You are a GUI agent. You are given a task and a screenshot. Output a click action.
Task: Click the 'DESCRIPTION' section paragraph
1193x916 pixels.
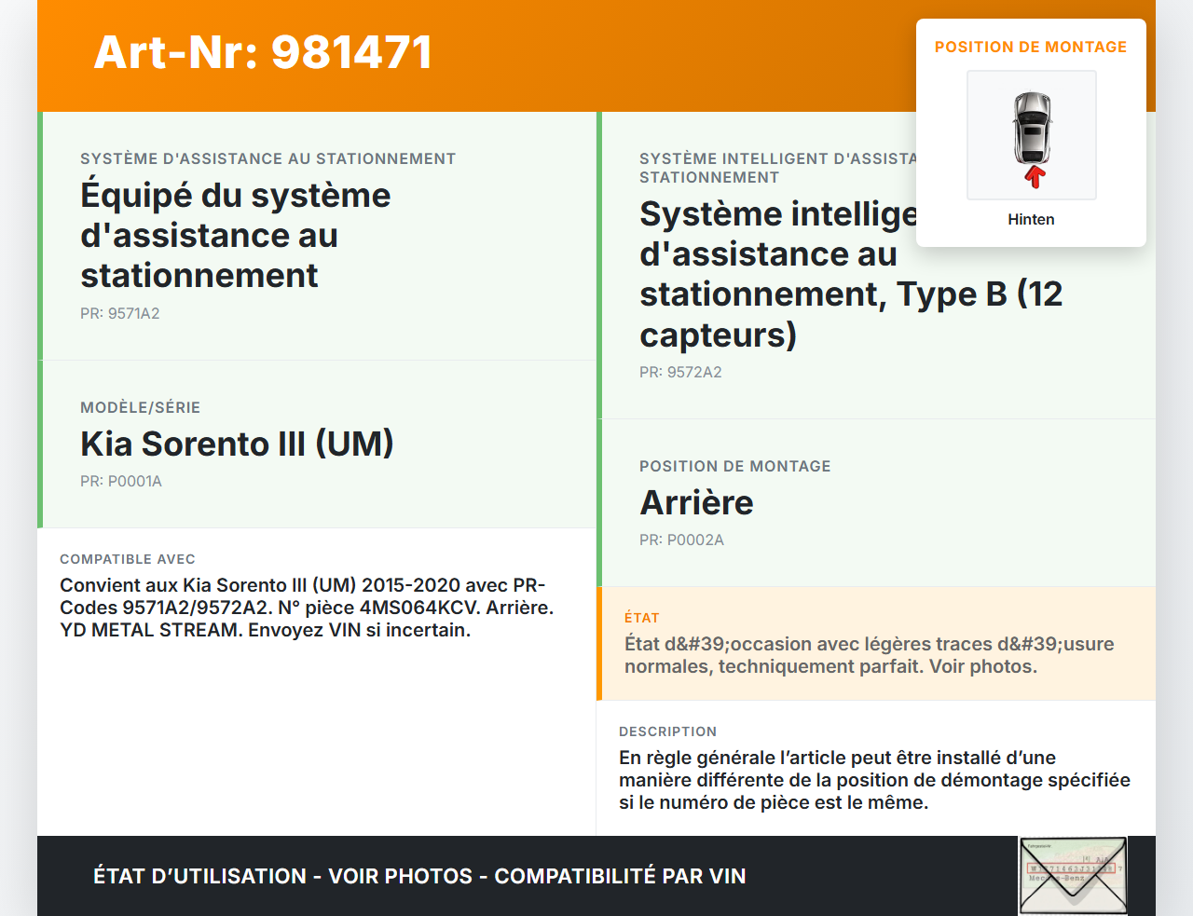coord(873,780)
